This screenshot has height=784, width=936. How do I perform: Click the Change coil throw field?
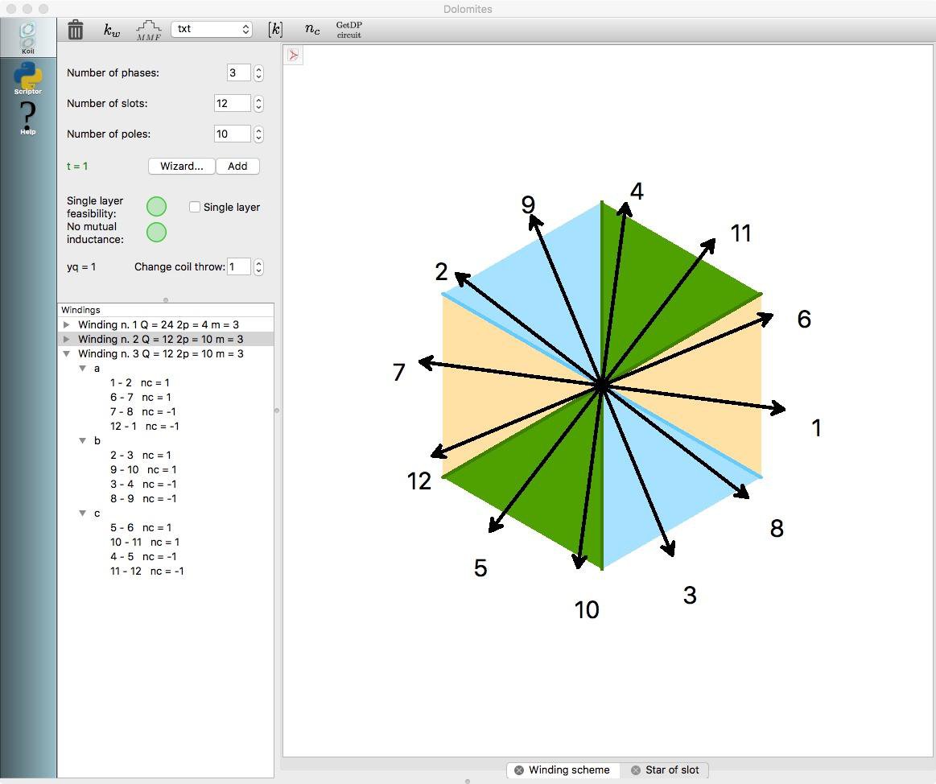[x=239, y=266]
